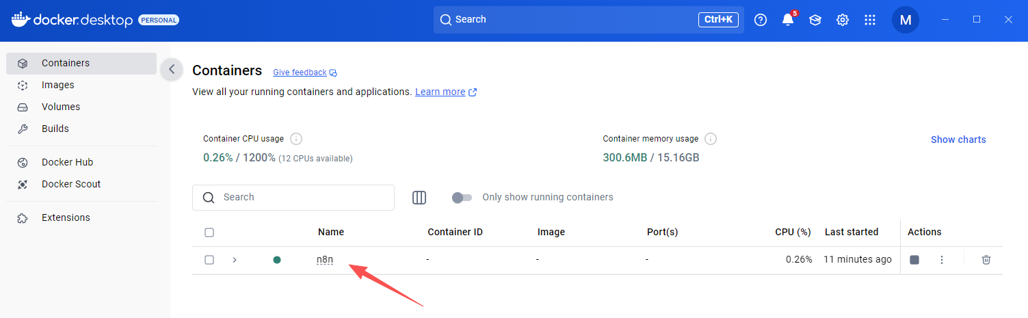Check the select-all containers checkbox in header
1028x318 pixels.
pyautogui.click(x=209, y=233)
